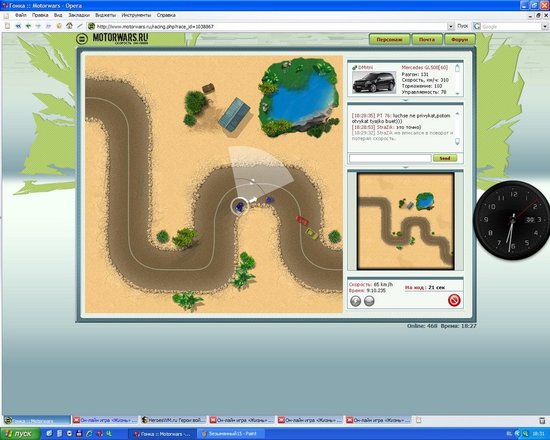Viewport: 550px width, 440px height.
Task: Click Opera's home toolbar icon
Action: [x=69, y=26]
